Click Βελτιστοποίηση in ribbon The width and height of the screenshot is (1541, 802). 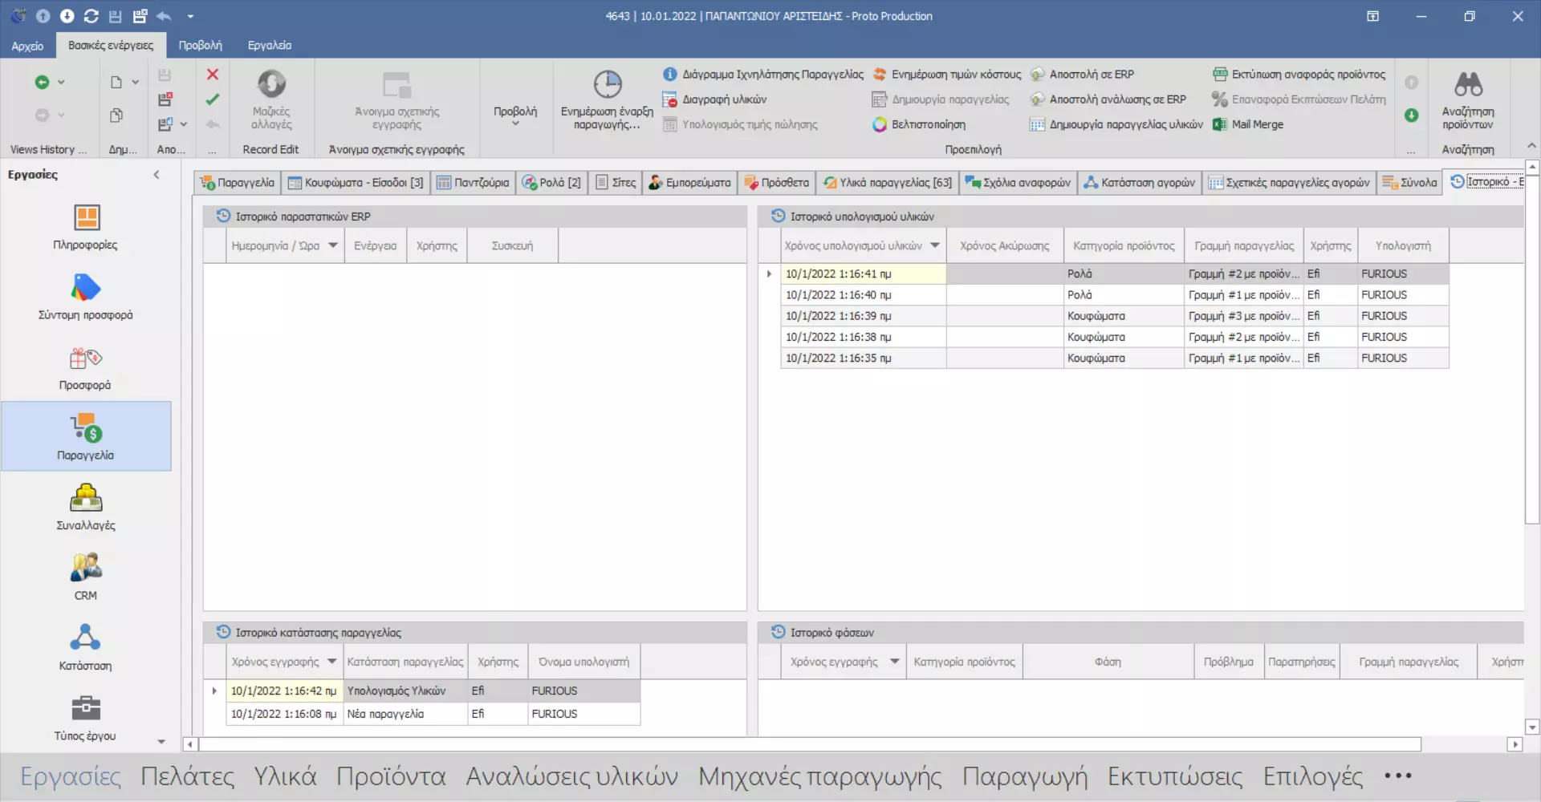pyautogui.click(x=928, y=124)
